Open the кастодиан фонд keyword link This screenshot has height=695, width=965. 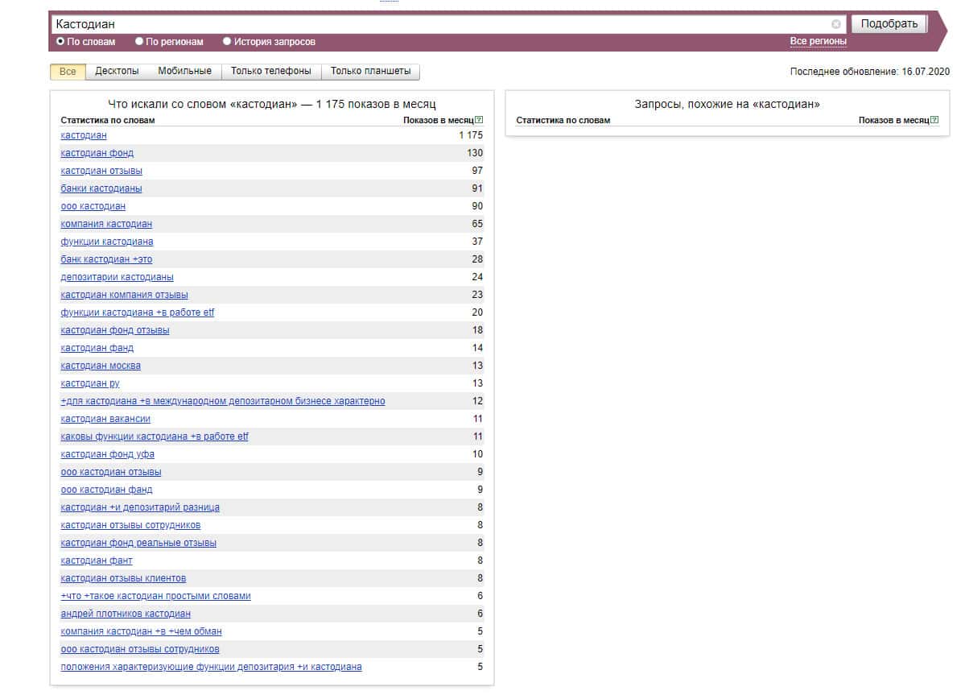coord(97,153)
